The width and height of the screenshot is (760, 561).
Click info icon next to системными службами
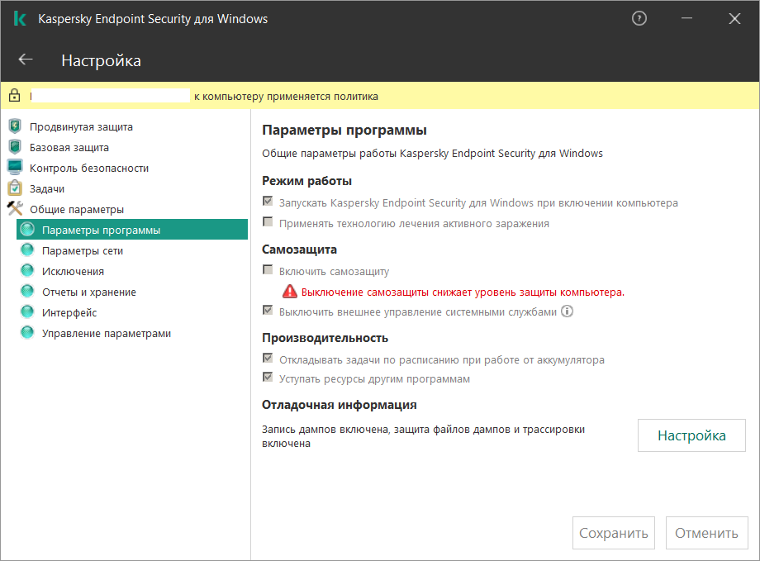(x=567, y=311)
